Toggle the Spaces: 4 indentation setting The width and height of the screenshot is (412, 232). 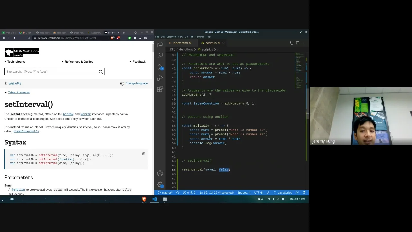pos(244,193)
